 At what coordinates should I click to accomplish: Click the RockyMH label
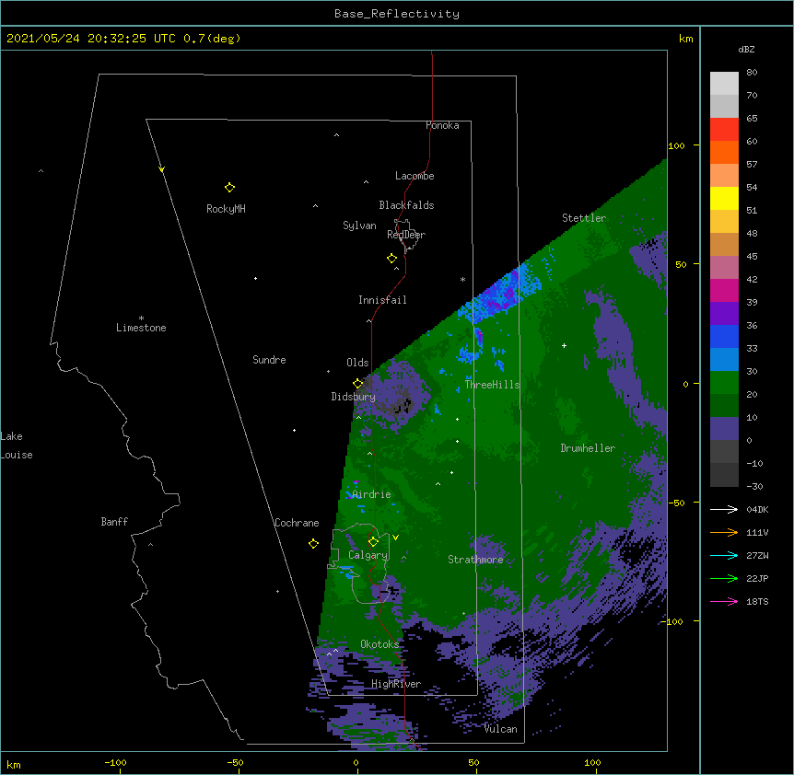(226, 209)
